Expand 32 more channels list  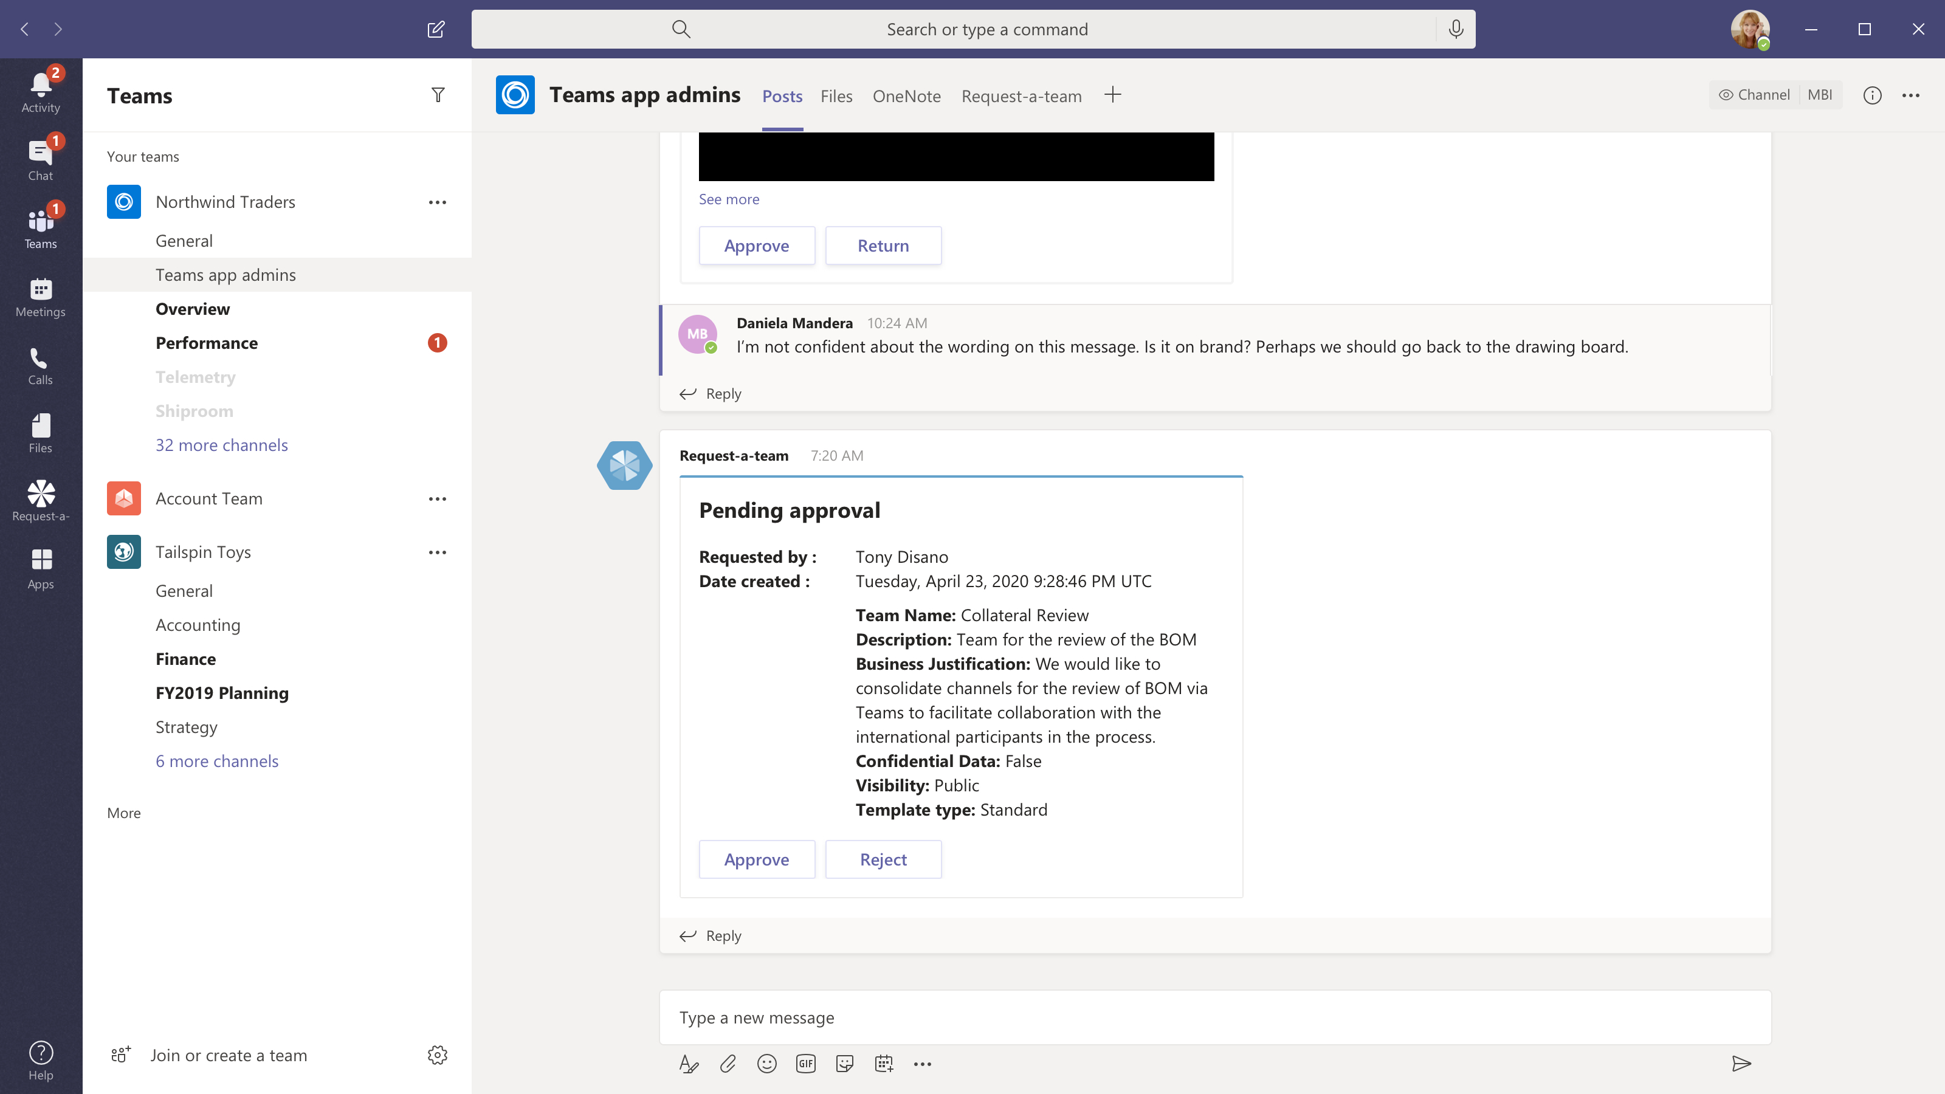click(x=221, y=445)
